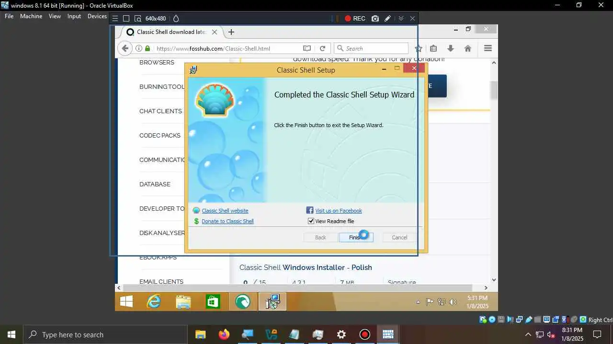Click the guest Action Center flag icon

(430, 302)
